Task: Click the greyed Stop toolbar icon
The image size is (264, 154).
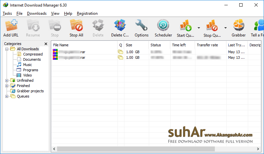Action: pos(55,25)
